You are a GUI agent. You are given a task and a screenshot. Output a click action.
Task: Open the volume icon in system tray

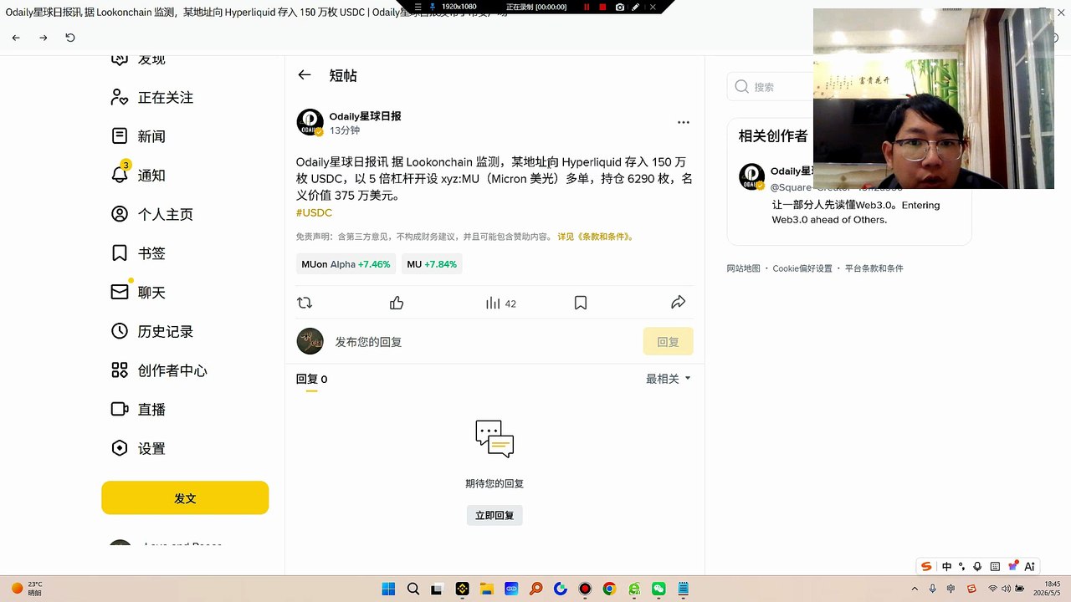tap(1007, 589)
